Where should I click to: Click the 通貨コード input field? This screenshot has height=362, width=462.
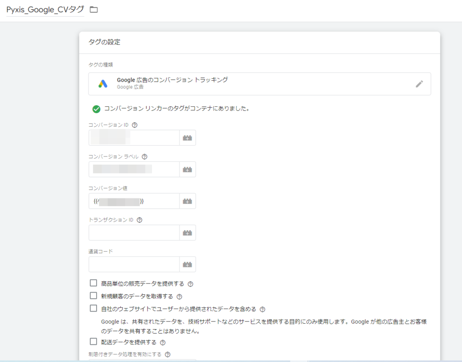click(134, 264)
